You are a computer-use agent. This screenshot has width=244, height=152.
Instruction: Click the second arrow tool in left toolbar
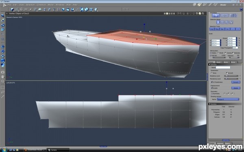pos(3,21)
